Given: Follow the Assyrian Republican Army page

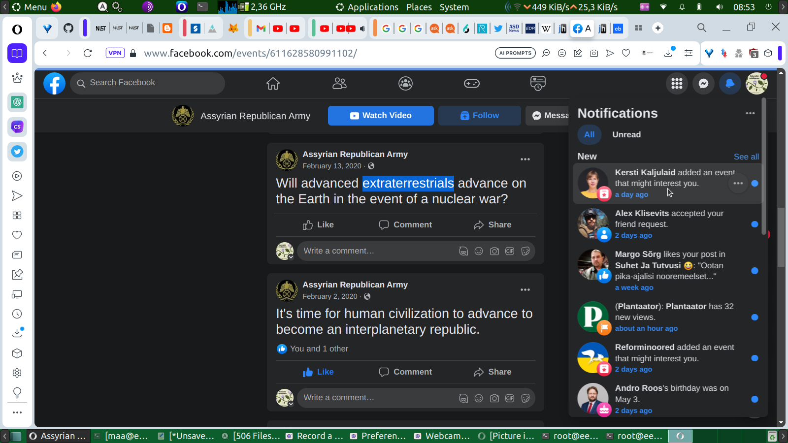Looking at the screenshot, I should (x=480, y=116).
